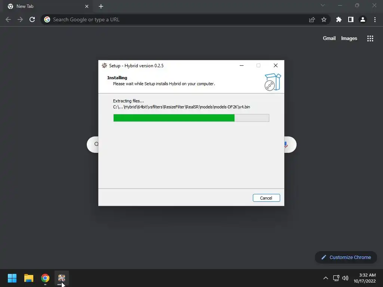
Task: Click the extracted file path text
Action: 181,107
